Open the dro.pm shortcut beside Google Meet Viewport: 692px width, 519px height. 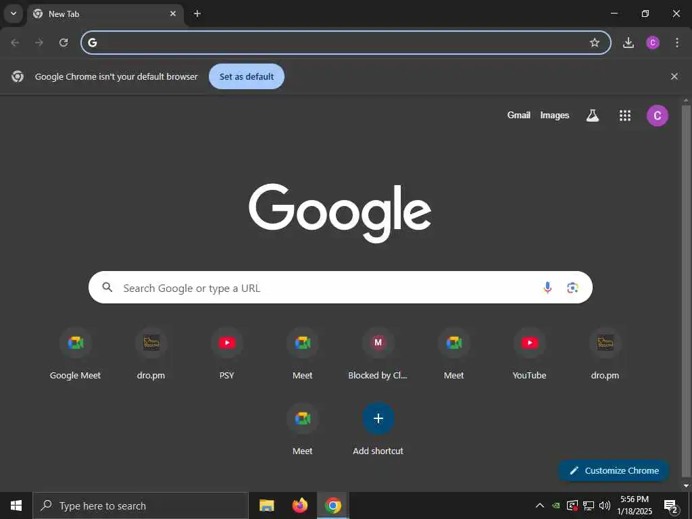point(151,354)
